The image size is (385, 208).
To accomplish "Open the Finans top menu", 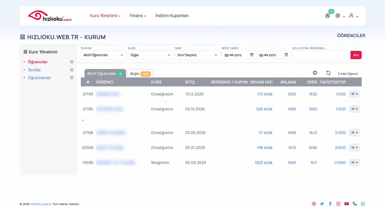I will coord(138,16).
